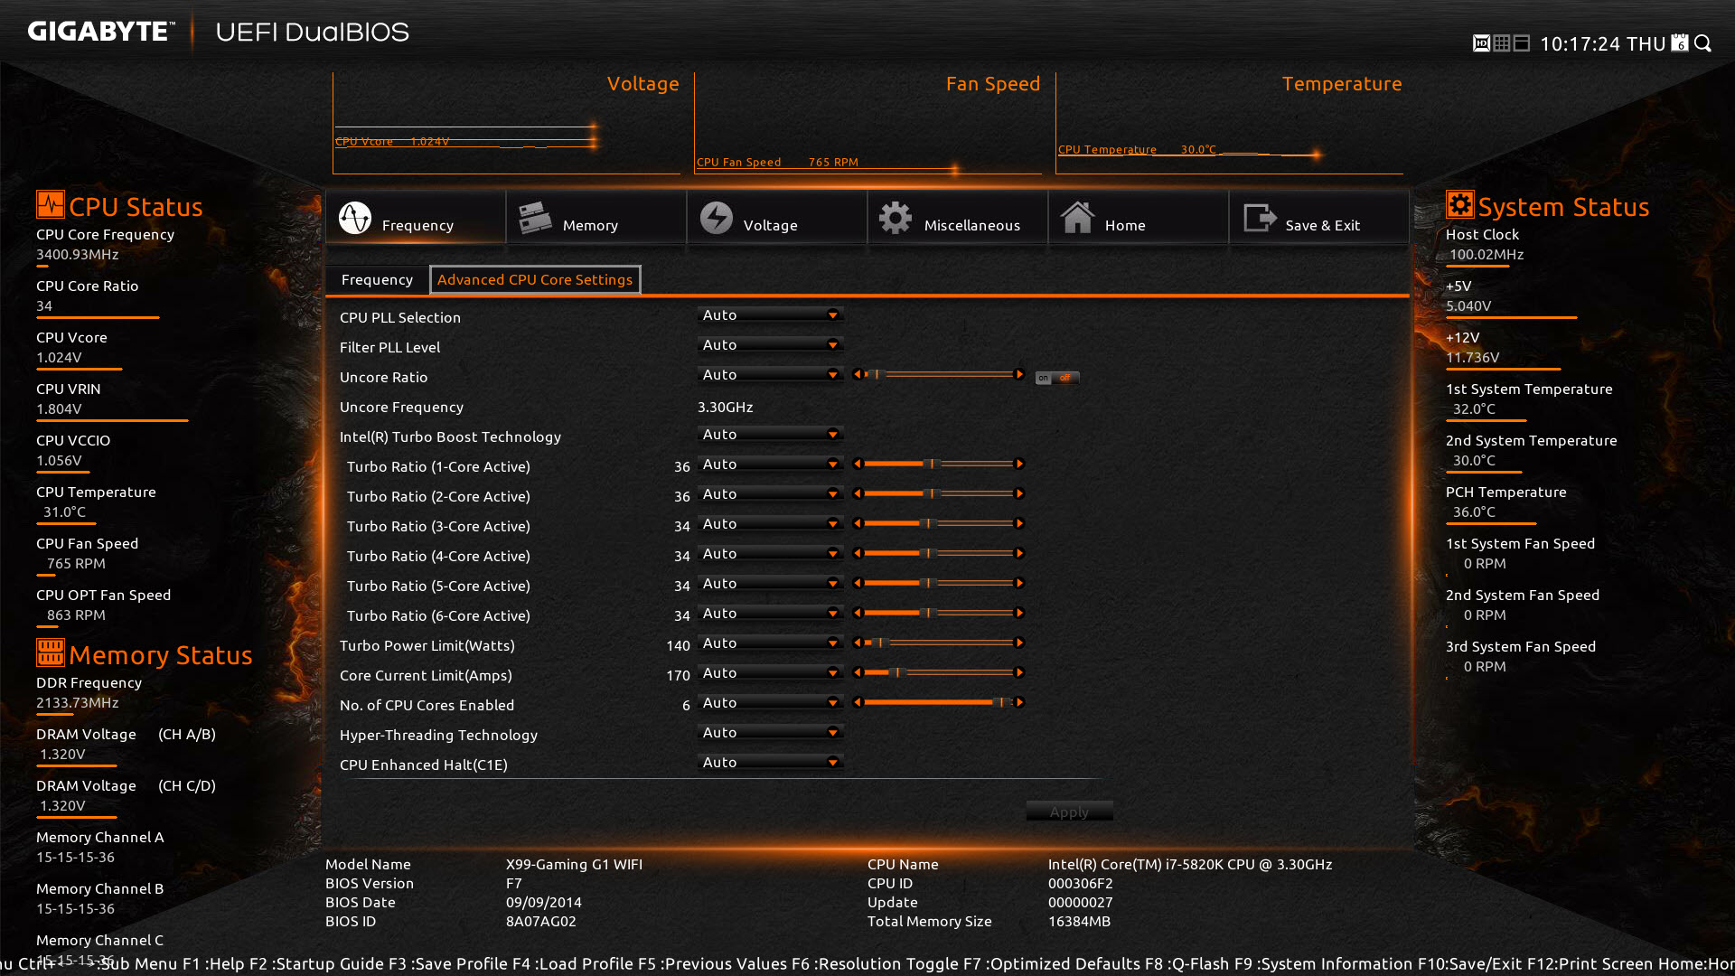Screen dimensions: 1735x976
Task: Open CPU PLL Selection dropdown
Action: [x=770, y=314]
